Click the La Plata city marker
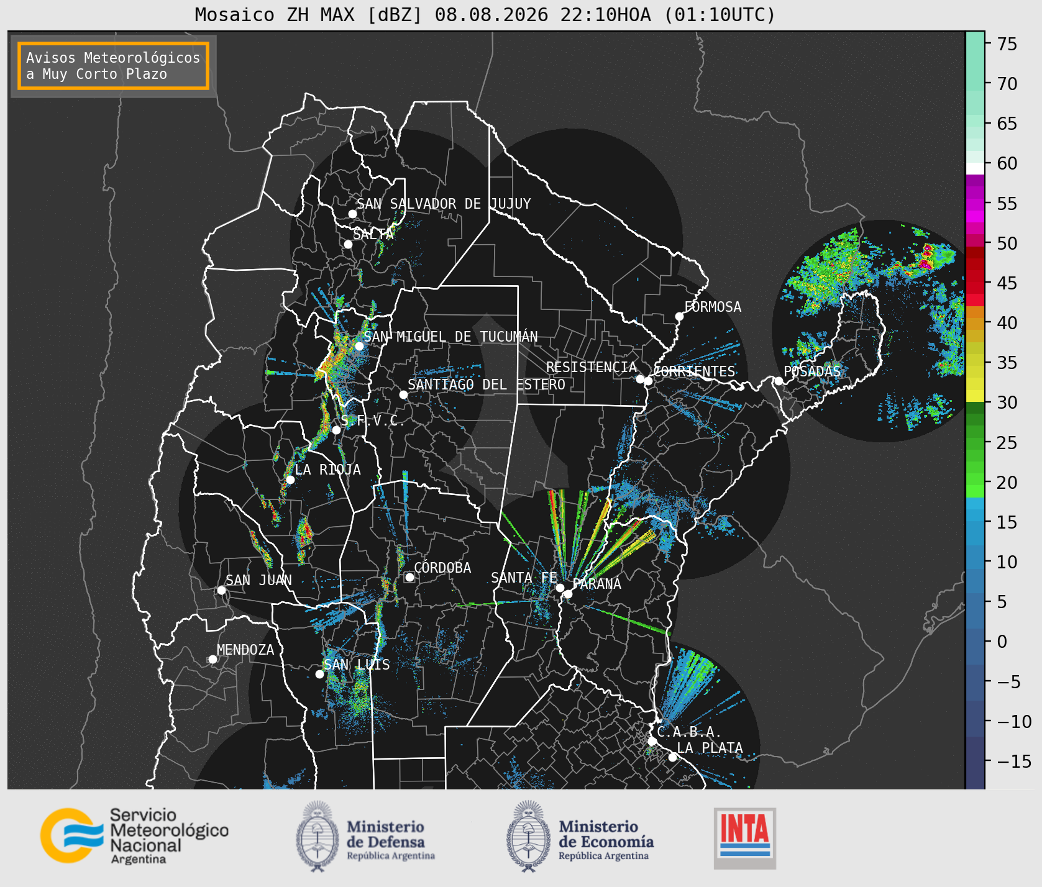 click(672, 757)
